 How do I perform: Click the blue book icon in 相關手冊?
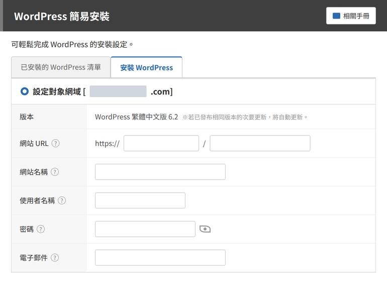point(336,16)
